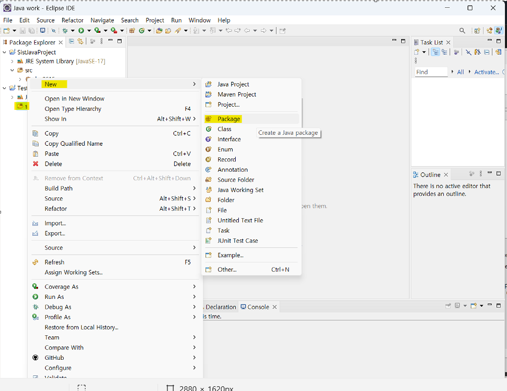Toggle Hide Completed Tasks in Task List
Screen dimensions: 507x391
pyautogui.click(x=468, y=52)
